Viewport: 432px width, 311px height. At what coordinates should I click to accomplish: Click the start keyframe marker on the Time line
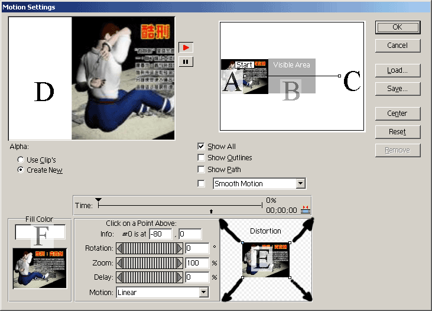(x=99, y=201)
